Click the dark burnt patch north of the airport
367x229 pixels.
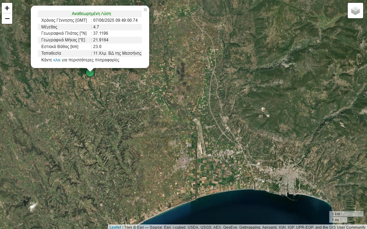(181, 71)
